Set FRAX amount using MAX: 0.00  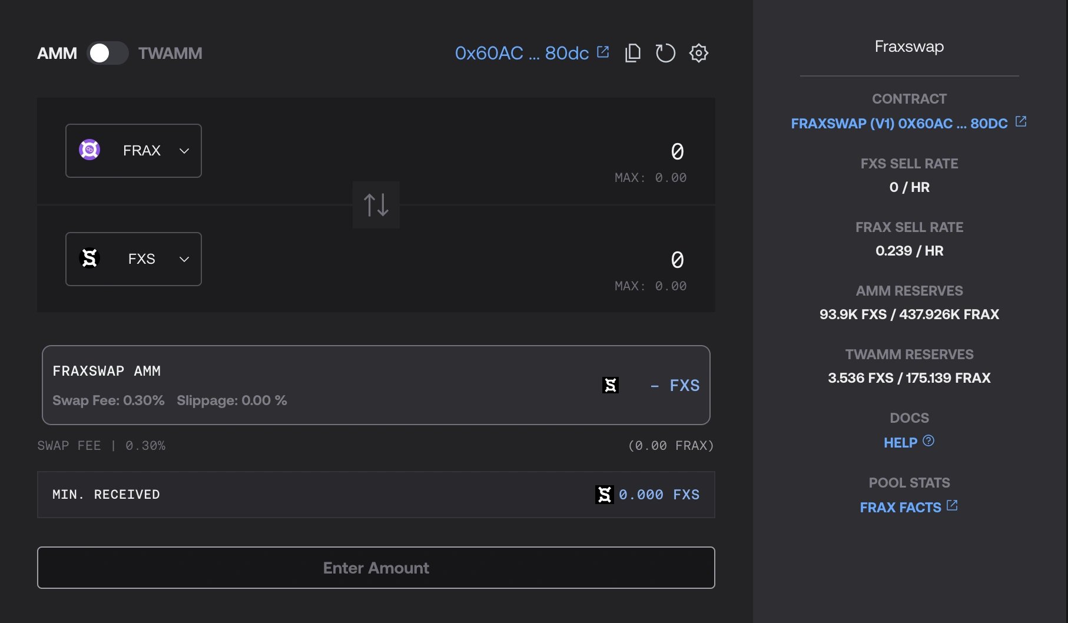651,178
